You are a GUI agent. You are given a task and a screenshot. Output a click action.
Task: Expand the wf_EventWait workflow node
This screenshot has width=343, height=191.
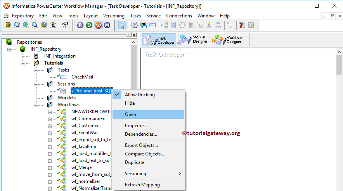coord(50,133)
